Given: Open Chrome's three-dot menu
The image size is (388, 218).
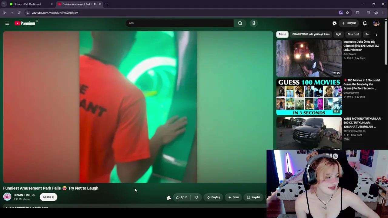Looking at the screenshot, I should click(383, 13).
